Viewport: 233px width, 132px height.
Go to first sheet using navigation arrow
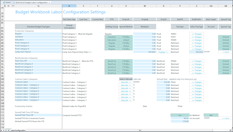(x=1, y=130)
